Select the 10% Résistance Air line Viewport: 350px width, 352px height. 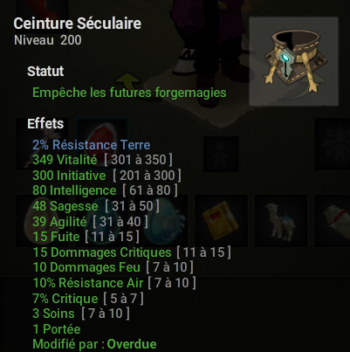tap(114, 283)
